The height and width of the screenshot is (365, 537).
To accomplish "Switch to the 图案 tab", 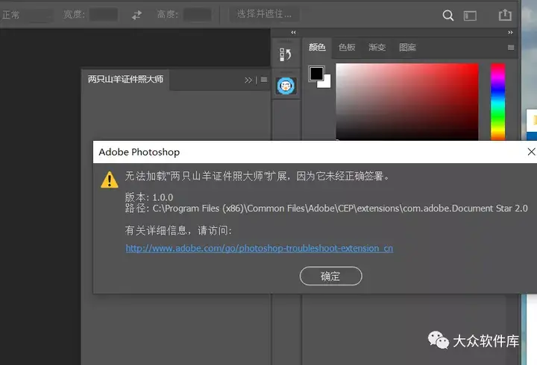I will pyautogui.click(x=407, y=47).
